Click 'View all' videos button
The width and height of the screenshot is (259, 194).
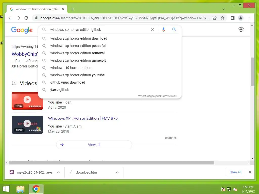(x=94, y=145)
